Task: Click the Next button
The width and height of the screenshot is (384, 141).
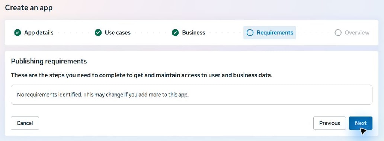Action: coord(361,123)
